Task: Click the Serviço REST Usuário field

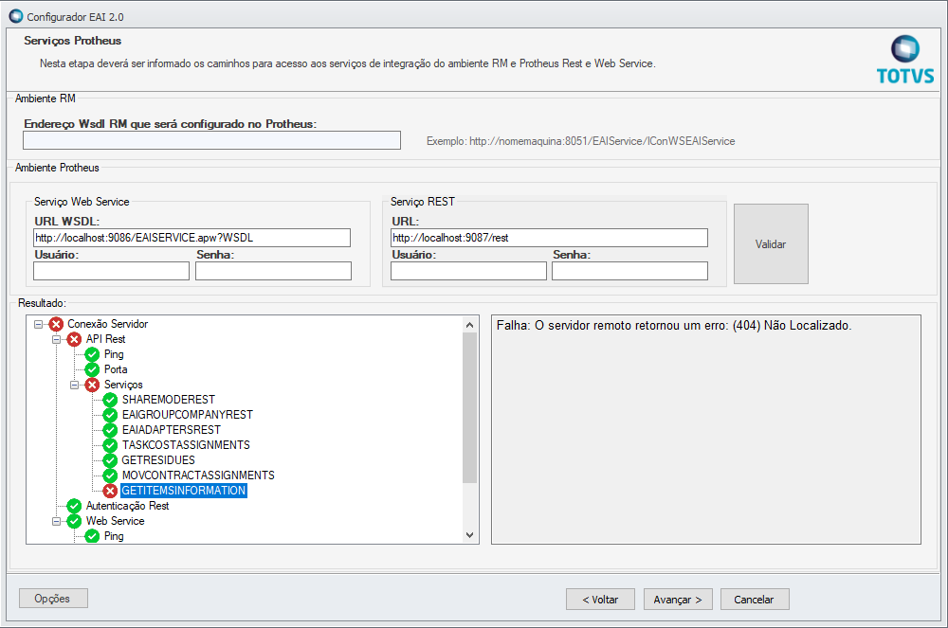Action: 468,271
